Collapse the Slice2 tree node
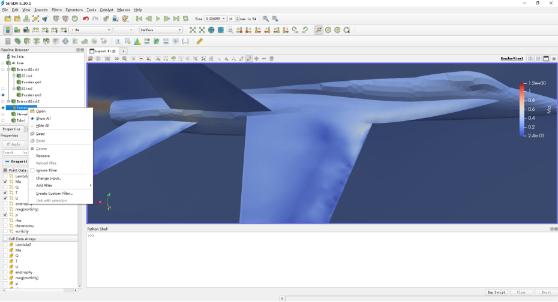The width and height of the screenshot is (558, 302). pyautogui.click(x=14, y=89)
